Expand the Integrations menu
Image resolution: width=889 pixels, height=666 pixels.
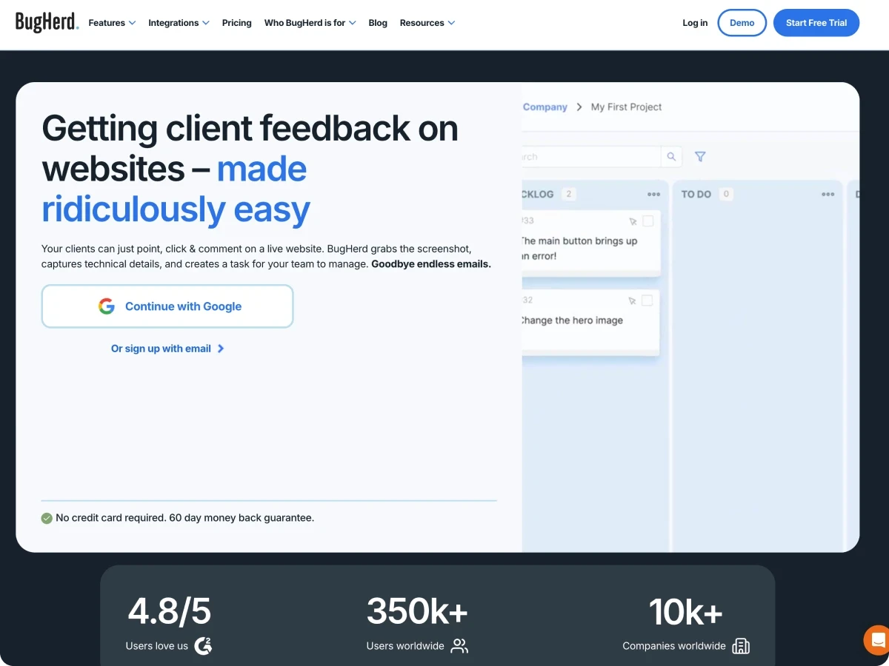coord(179,23)
